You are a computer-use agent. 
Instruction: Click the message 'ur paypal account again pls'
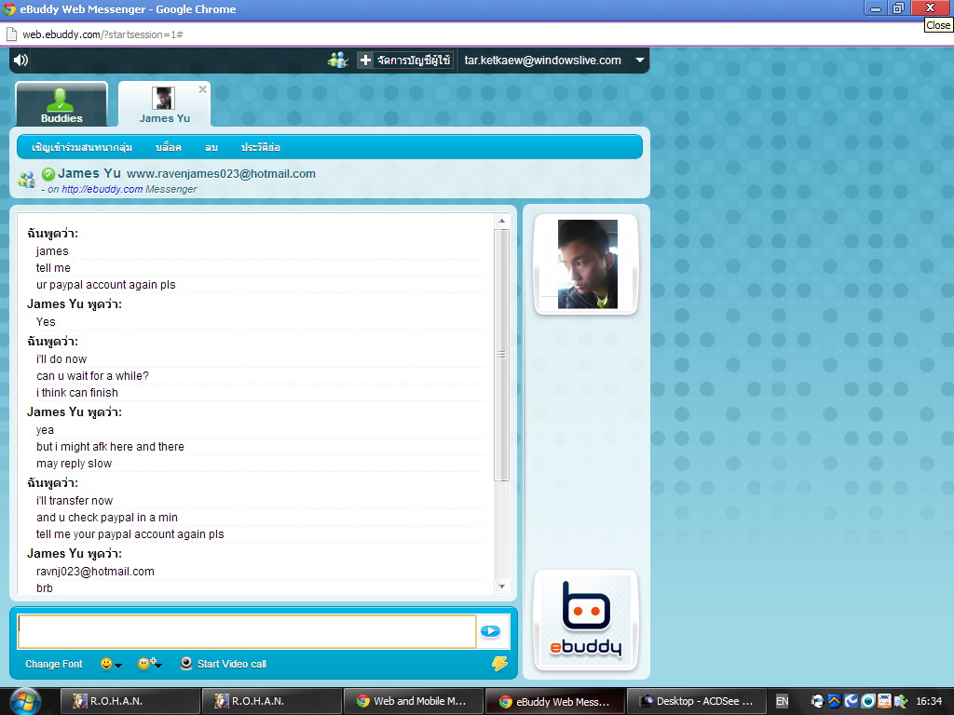click(x=106, y=285)
